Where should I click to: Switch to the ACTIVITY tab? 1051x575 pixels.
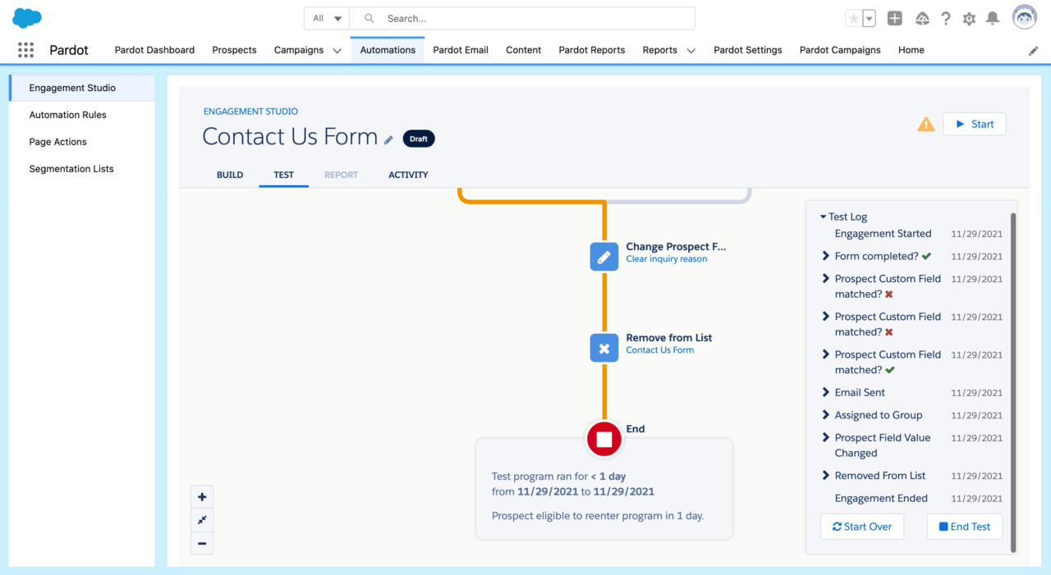pyautogui.click(x=408, y=175)
